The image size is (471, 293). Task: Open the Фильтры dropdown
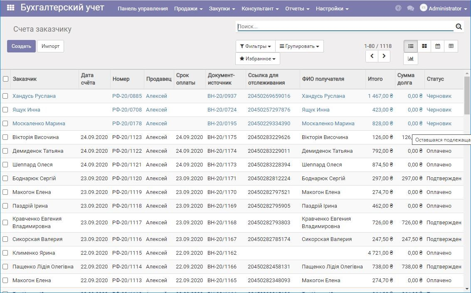coord(255,46)
